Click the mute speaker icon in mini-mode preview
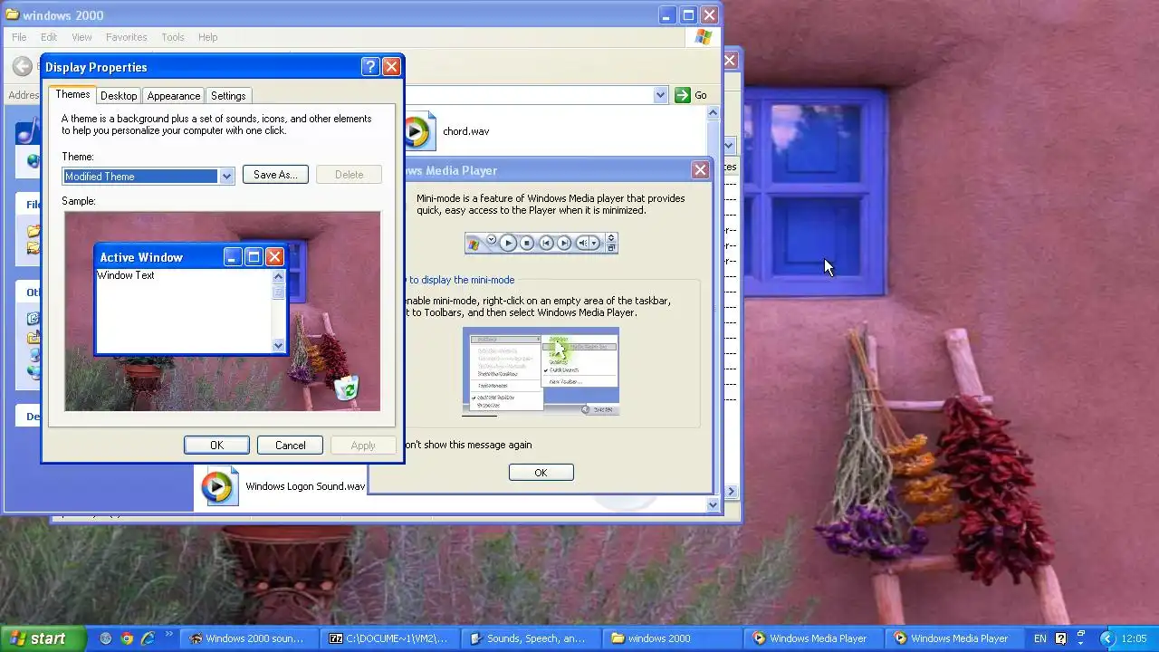This screenshot has height=652, width=1159. pos(583,243)
